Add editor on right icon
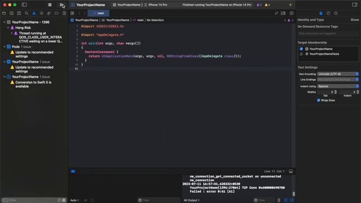The height and width of the screenshot is (203, 361). (292, 14)
